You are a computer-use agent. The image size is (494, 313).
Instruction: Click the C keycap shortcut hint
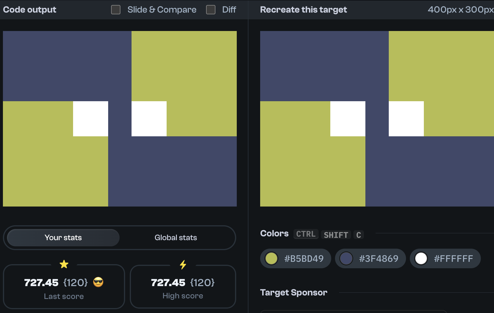click(x=359, y=235)
